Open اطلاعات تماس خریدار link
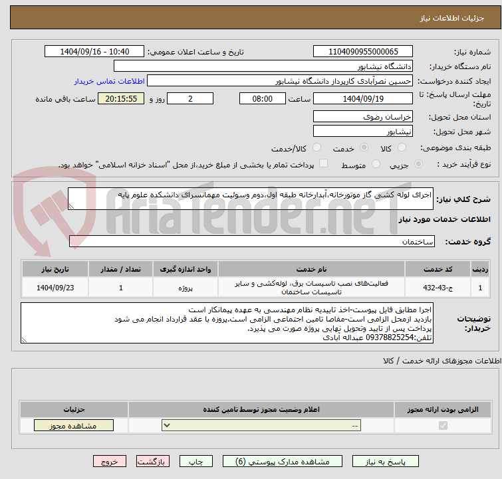The height and width of the screenshot is (479, 502). click(x=110, y=81)
